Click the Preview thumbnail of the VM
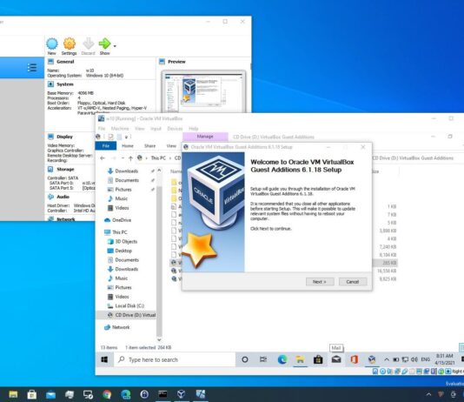 tap(203, 92)
